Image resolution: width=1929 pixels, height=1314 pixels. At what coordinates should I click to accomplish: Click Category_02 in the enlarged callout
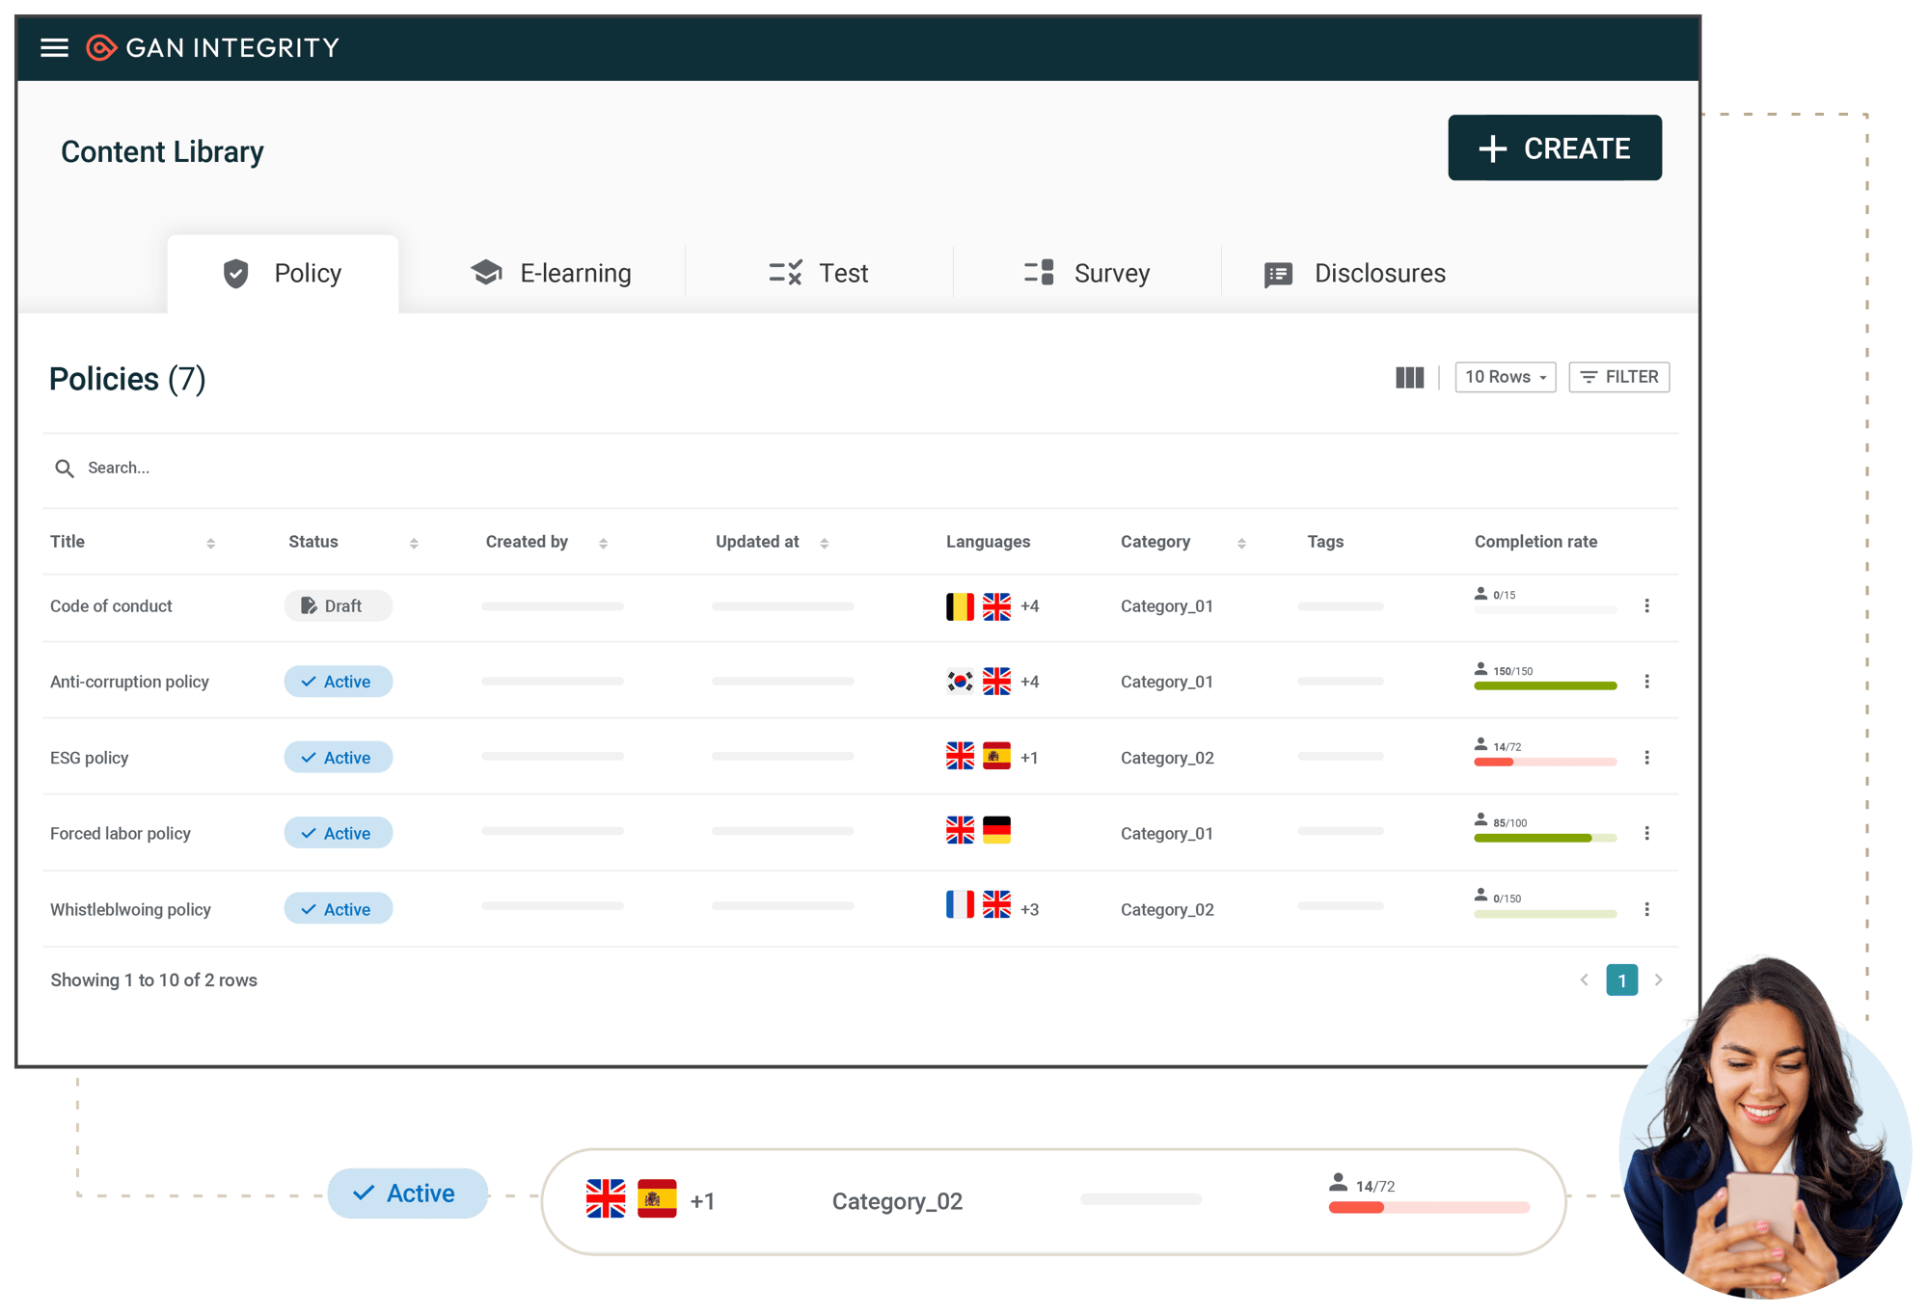(897, 1201)
